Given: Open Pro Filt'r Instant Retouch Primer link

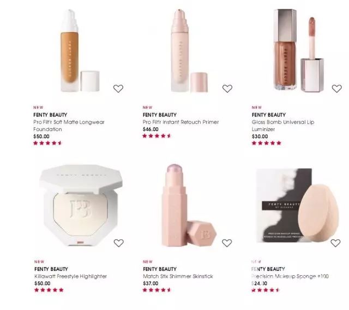Looking at the screenshot, I should coord(180,122).
